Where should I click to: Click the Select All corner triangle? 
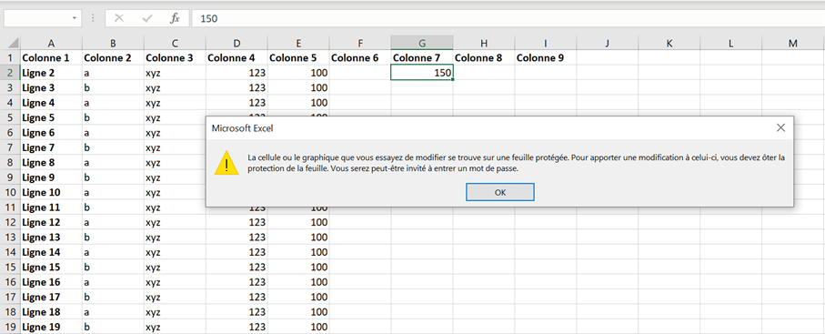[x=13, y=43]
